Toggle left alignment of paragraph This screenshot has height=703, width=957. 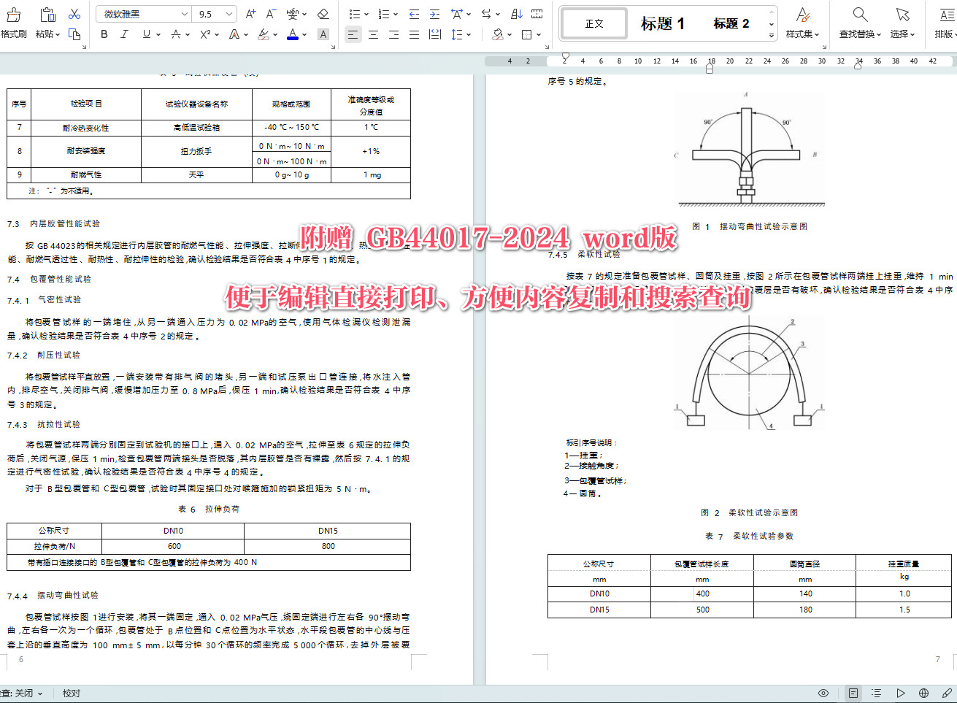click(353, 34)
